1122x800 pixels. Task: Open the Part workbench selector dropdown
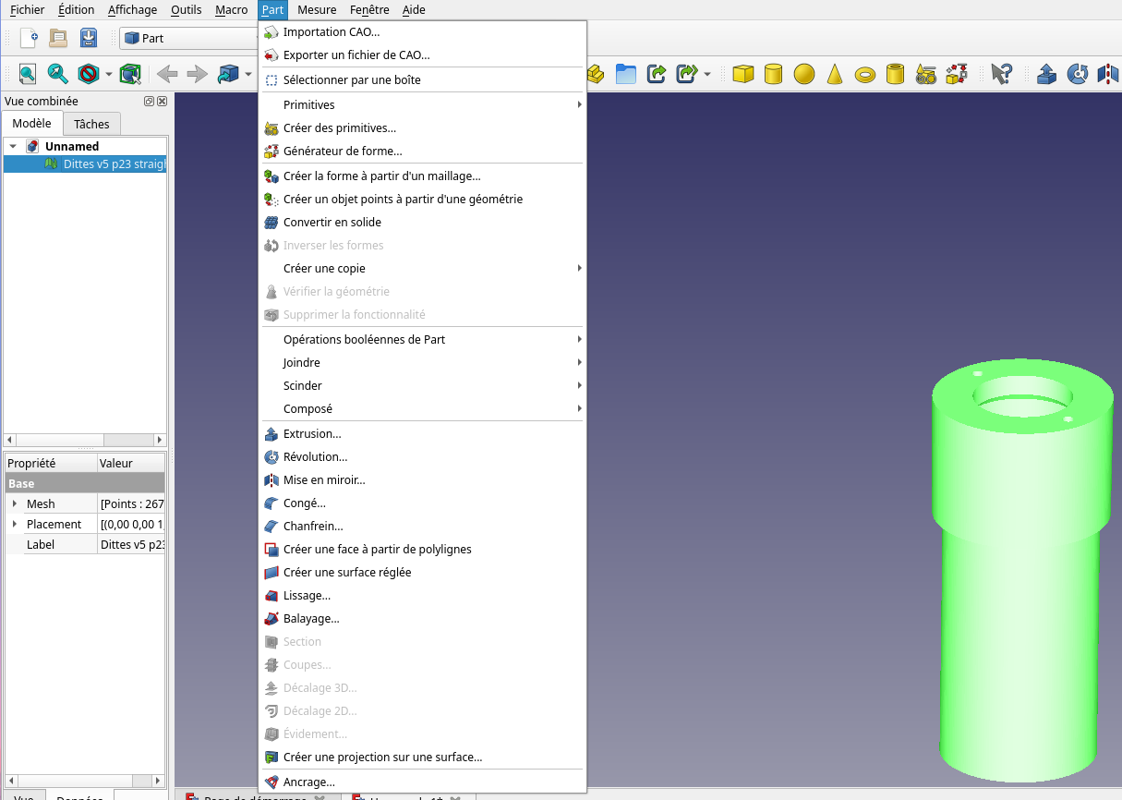click(x=189, y=38)
